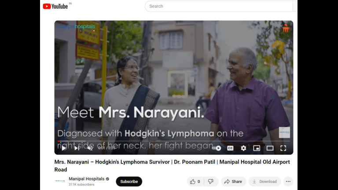The width and height of the screenshot is (338, 190).
Task: Enable theater mode
Action: pyautogui.click(x=270, y=148)
